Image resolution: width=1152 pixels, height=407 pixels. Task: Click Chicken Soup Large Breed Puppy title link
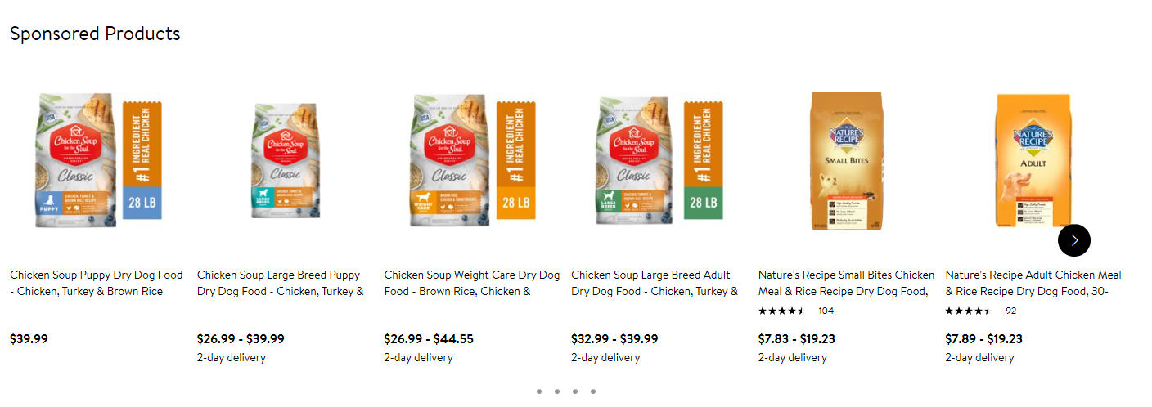tap(281, 283)
